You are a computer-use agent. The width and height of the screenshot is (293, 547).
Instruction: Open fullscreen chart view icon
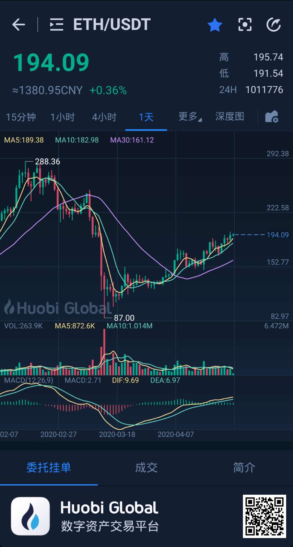(245, 25)
